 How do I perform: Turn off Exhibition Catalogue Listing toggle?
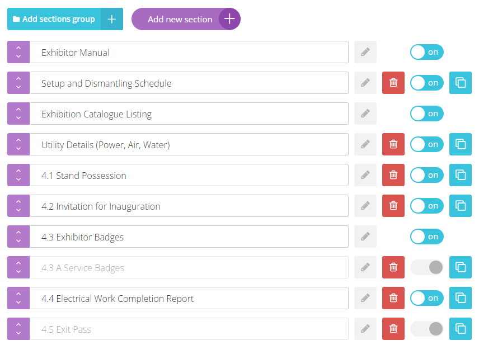pos(427,114)
